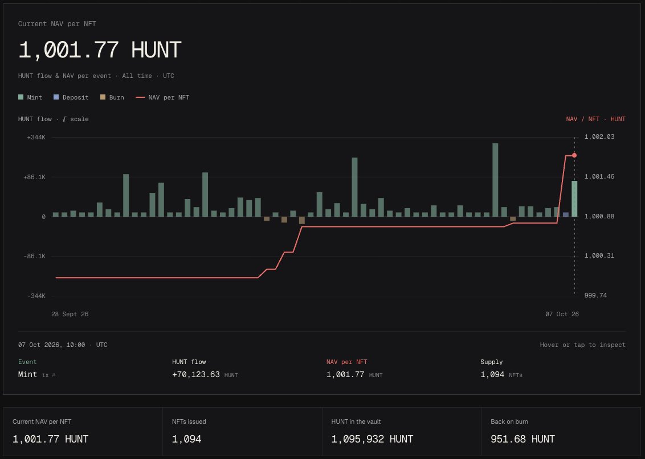The image size is (645, 459).
Task: Click the '+344K' left axis label
Action: click(36, 137)
